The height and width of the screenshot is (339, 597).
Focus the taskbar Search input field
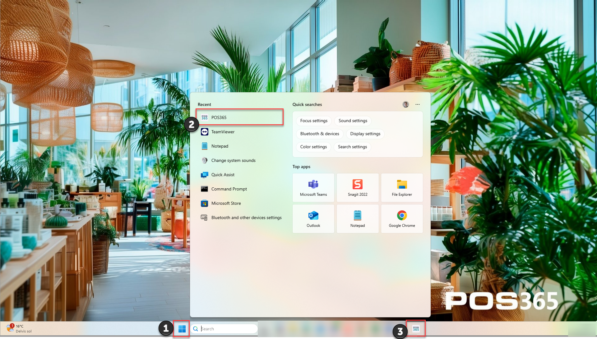click(224, 329)
